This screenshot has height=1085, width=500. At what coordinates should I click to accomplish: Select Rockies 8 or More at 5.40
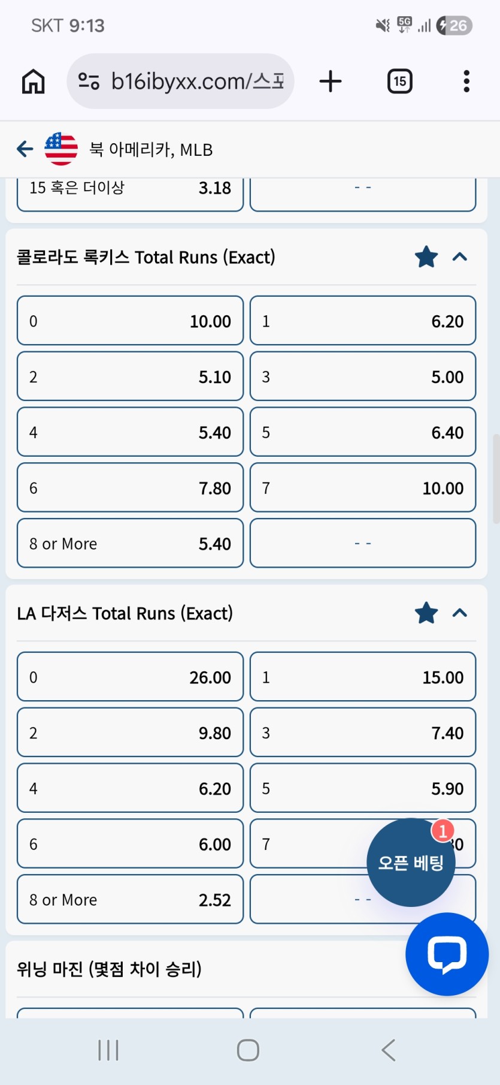pos(130,543)
